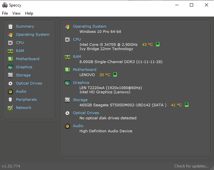Screen dimensions: 214x170
Task: Open the View menu
Action: [x=16, y=13]
